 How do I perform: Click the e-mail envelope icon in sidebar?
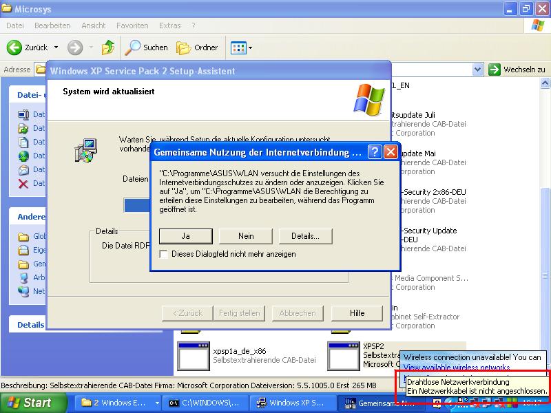[23, 169]
